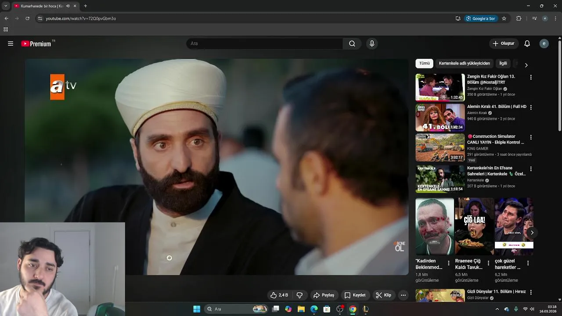The height and width of the screenshot is (316, 562).
Task: Open options for Construction Simulator live stream
Action: click(531, 137)
